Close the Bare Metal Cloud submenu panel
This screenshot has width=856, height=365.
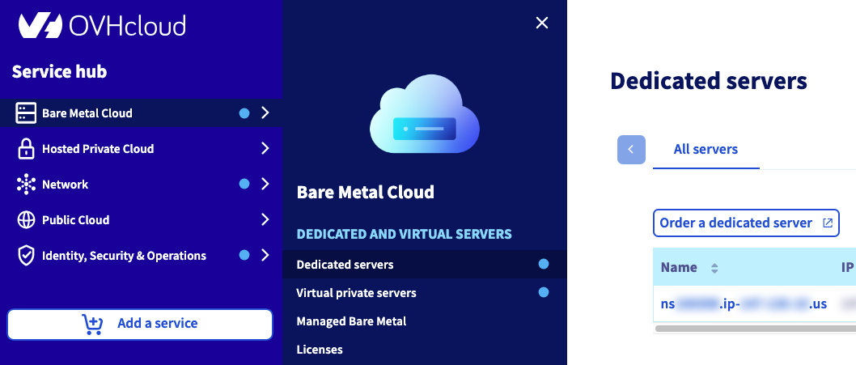pyautogui.click(x=541, y=23)
